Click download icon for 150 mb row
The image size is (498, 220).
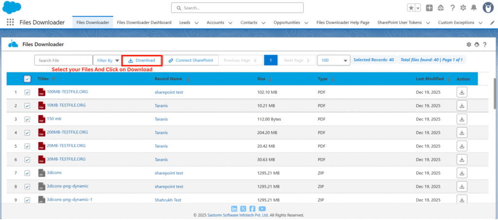click(x=462, y=119)
